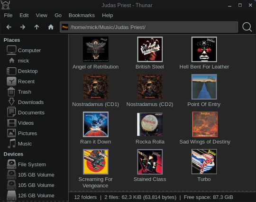Screen dimensions: 256x202
Task: Open the View menu
Action: (x=42, y=15)
